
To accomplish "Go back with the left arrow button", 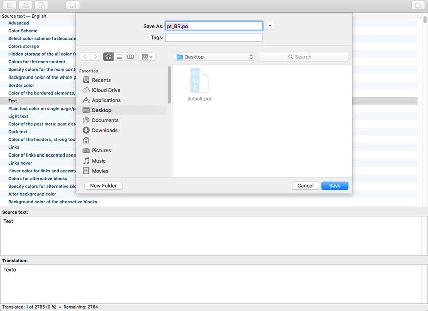I will click(x=85, y=57).
